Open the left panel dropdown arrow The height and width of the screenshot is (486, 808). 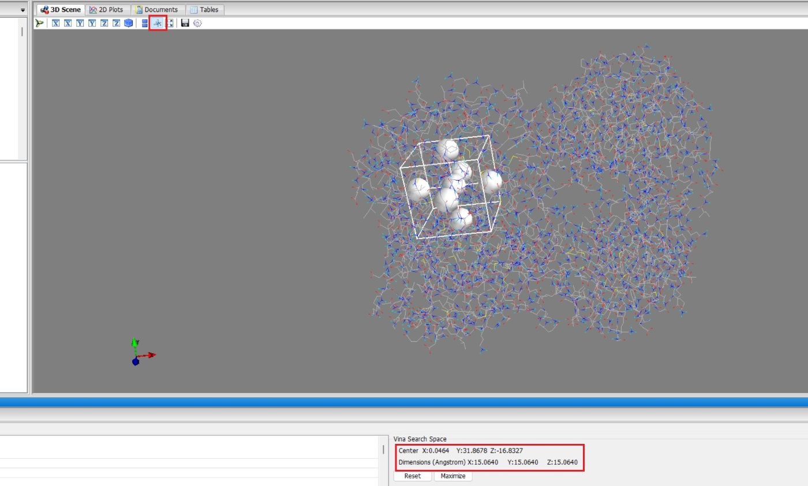pyautogui.click(x=23, y=10)
